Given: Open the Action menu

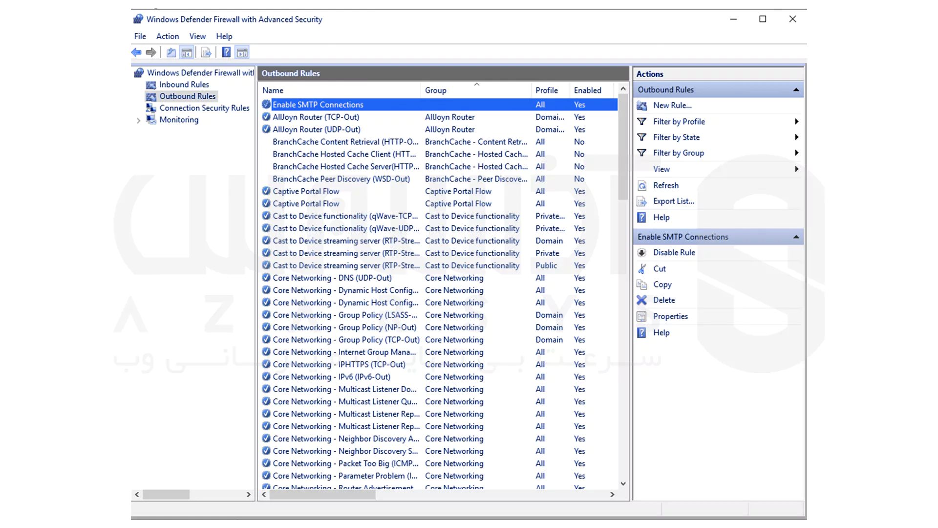Looking at the screenshot, I should point(168,36).
